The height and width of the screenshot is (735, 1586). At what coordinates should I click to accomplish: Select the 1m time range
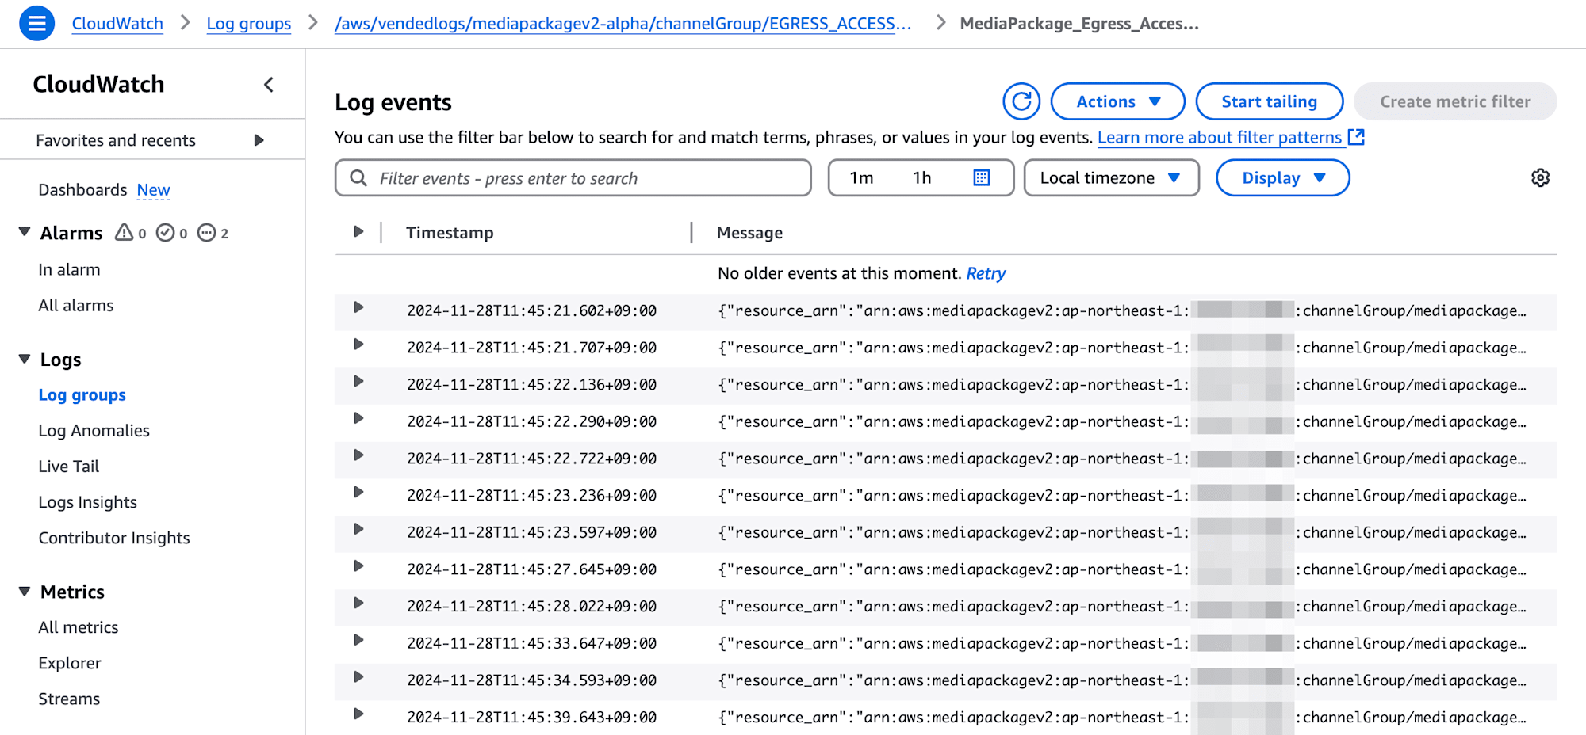coord(861,178)
